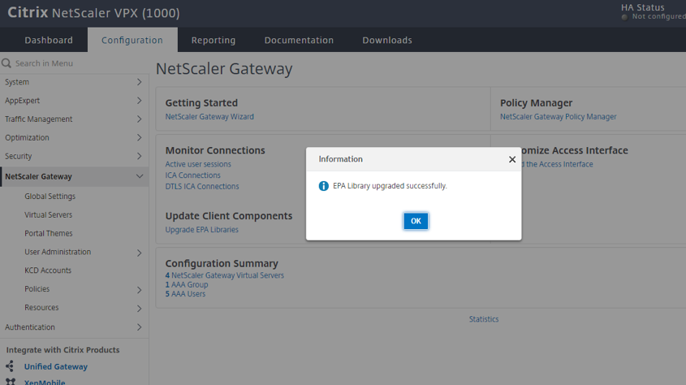
Task: Open NetScaler Gateway Policy Manager link
Action: (x=558, y=117)
